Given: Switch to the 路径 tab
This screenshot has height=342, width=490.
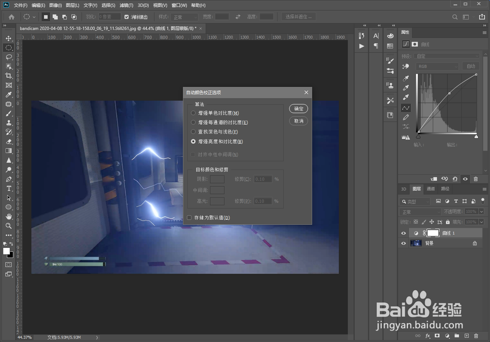Looking at the screenshot, I should pyautogui.click(x=445, y=189).
